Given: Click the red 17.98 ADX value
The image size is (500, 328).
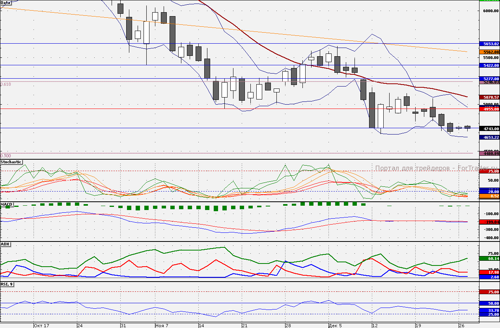Looking at the screenshot, I should (x=489, y=272).
